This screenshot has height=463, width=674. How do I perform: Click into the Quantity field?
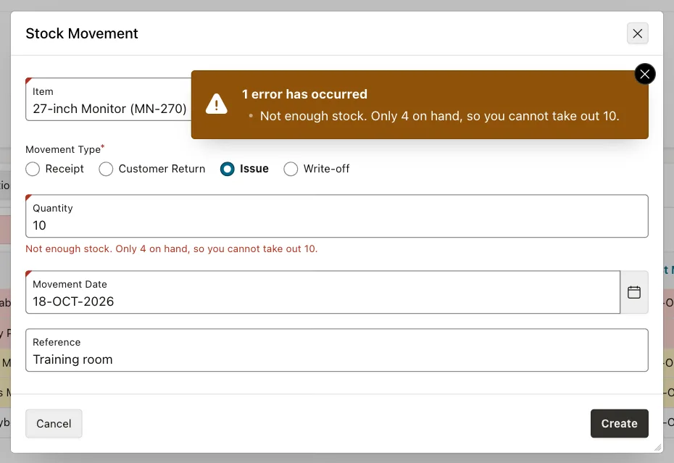coord(336,216)
